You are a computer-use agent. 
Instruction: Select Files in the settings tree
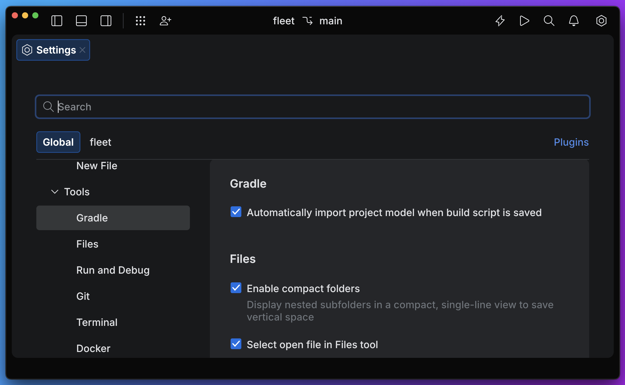pos(87,244)
